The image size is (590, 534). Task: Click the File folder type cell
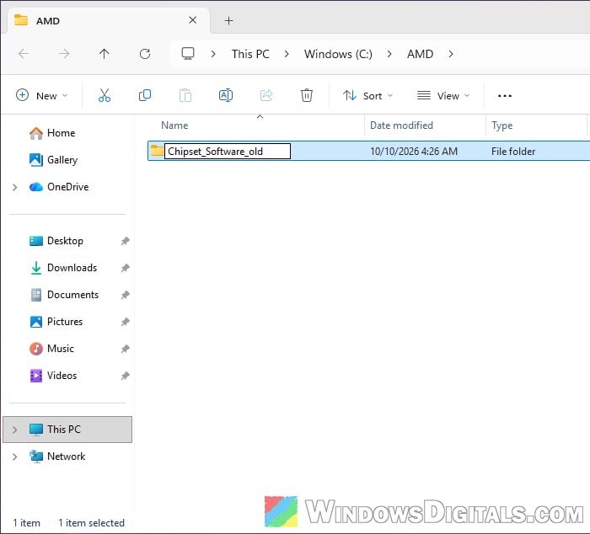click(513, 151)
